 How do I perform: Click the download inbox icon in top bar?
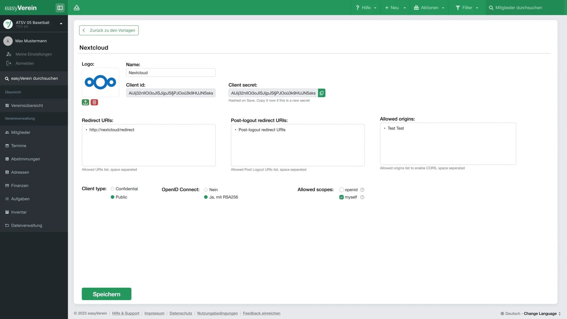pyautogui.click(x=77, y=8)
